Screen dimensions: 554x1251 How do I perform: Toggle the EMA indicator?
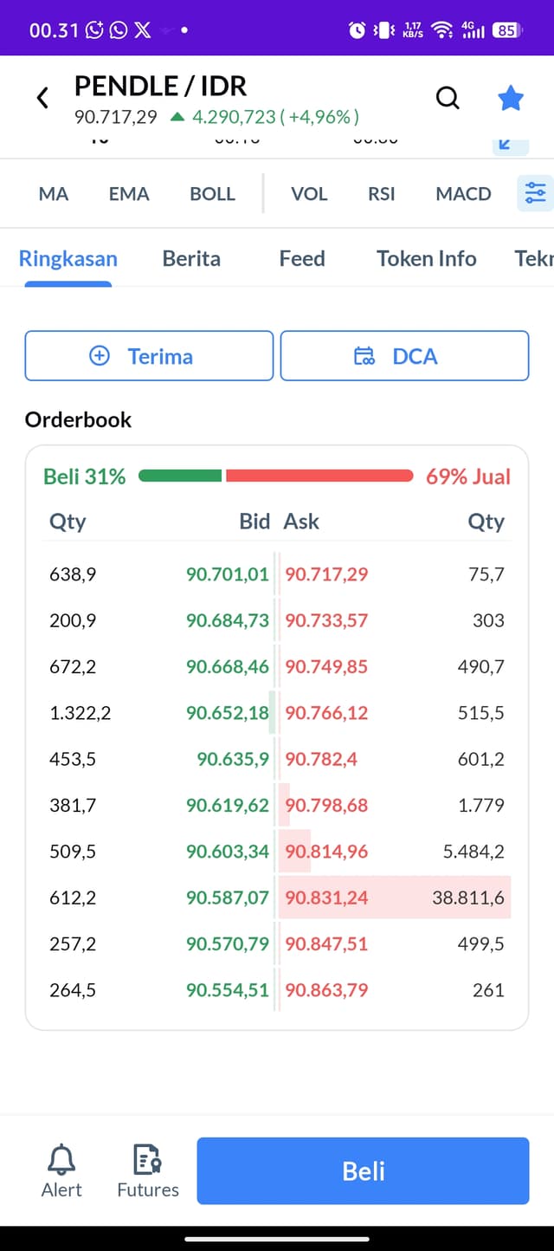[x=129, y=194]
